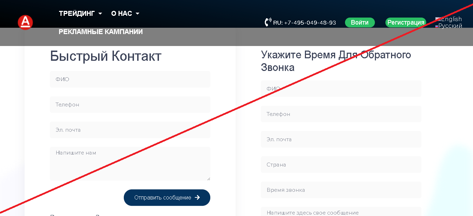Click the Напишите нам text area
The height and width of the screenshot is (216, 473).
coord(130,164)
